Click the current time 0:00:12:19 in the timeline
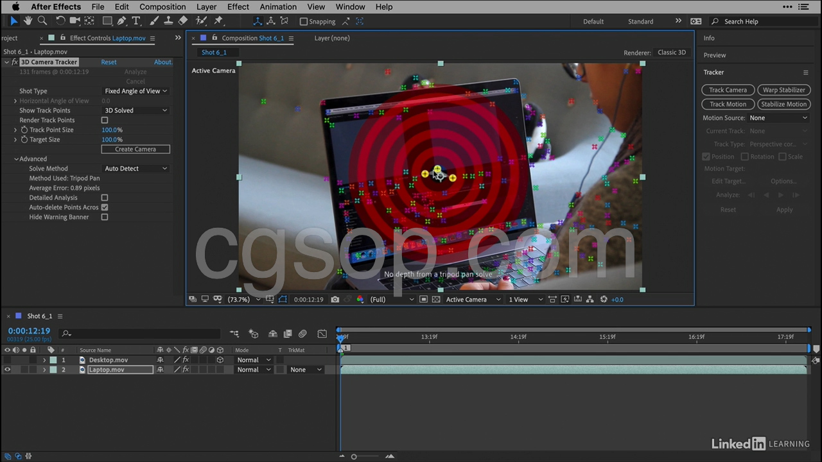The image size is (822, 462). tap(29, 331)
